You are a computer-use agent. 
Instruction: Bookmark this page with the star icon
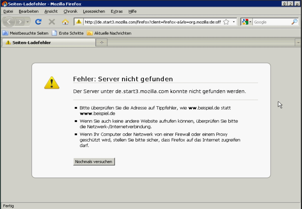click(x=226, y=22)
